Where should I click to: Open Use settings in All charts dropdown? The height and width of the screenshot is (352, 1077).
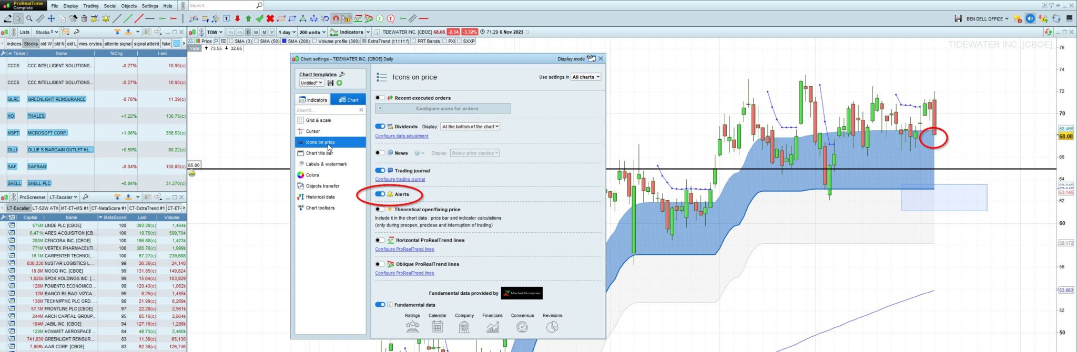[585, 77]
